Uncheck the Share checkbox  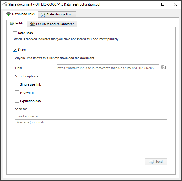point(15,50)
